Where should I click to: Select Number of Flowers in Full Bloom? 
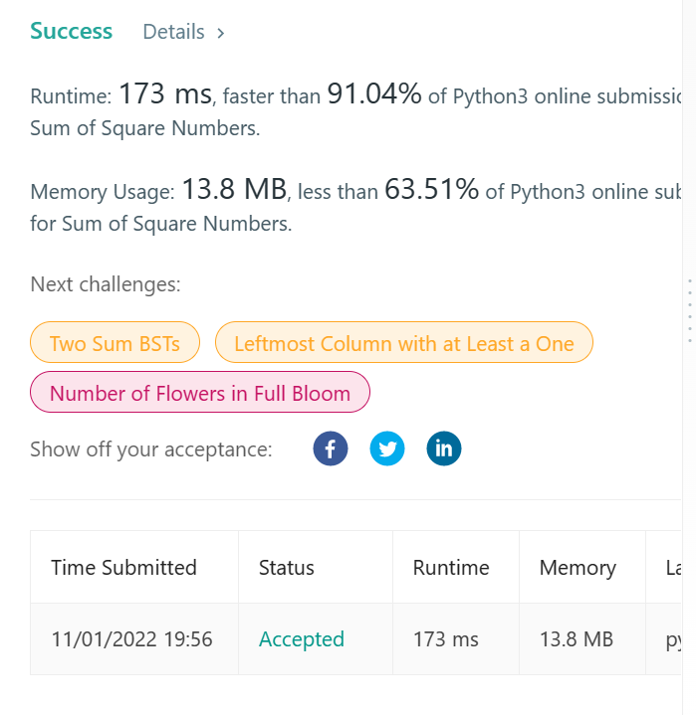point(200,393)
